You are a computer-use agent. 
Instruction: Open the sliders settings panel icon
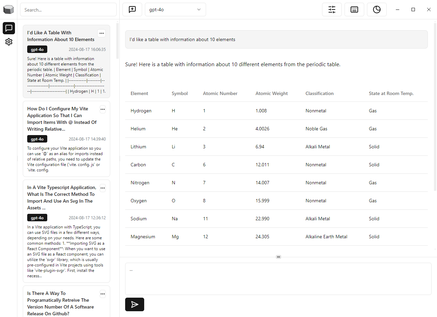pos(332,10)
